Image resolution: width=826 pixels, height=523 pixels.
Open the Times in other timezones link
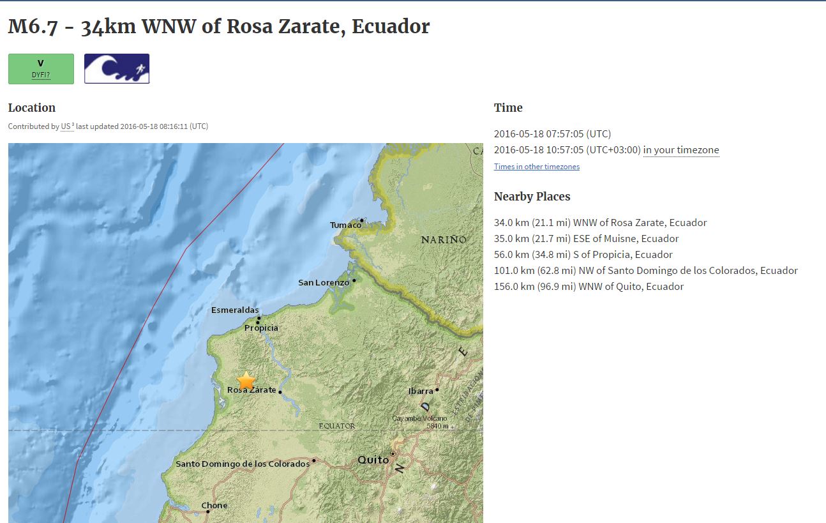click(x=536, y=167)
